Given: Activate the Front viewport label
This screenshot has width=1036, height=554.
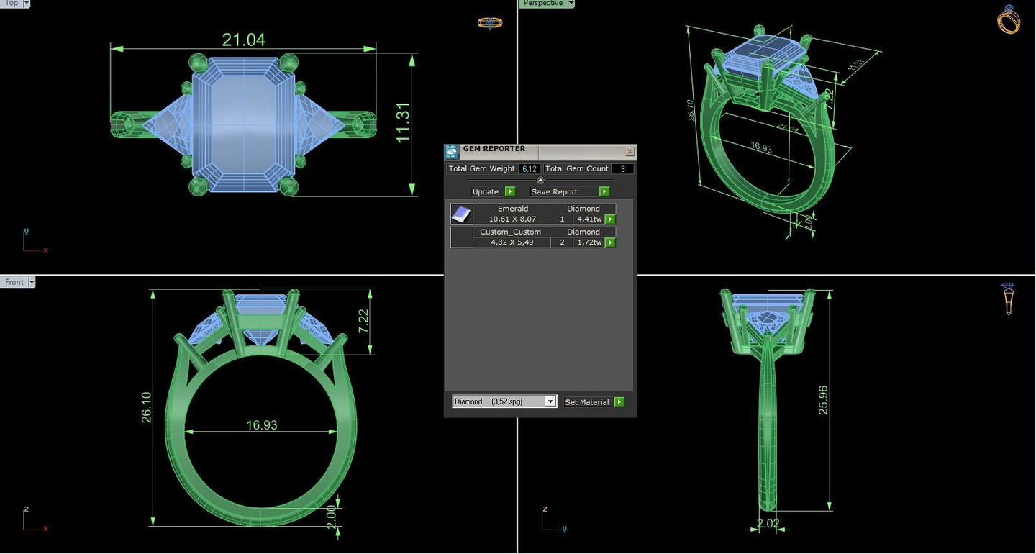Looking at the screenshot, I should point(14,282).
